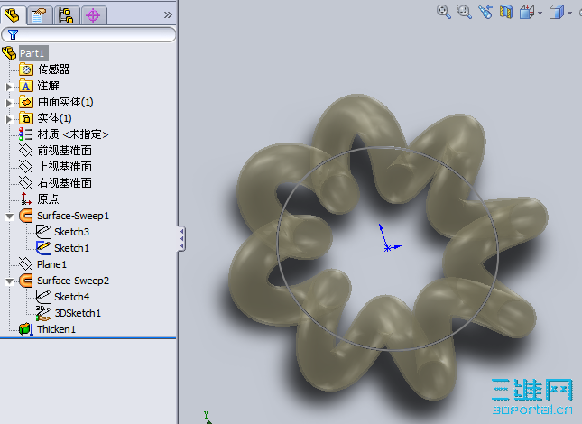Click the funnel filter icon
Image resolution: width=582 pixels, height=424 pixels.
(x=13, y=34)
